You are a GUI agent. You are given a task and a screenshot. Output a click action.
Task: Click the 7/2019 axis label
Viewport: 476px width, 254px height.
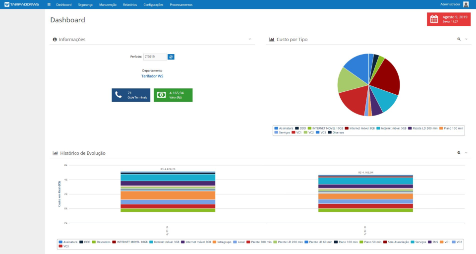[365, 231]
